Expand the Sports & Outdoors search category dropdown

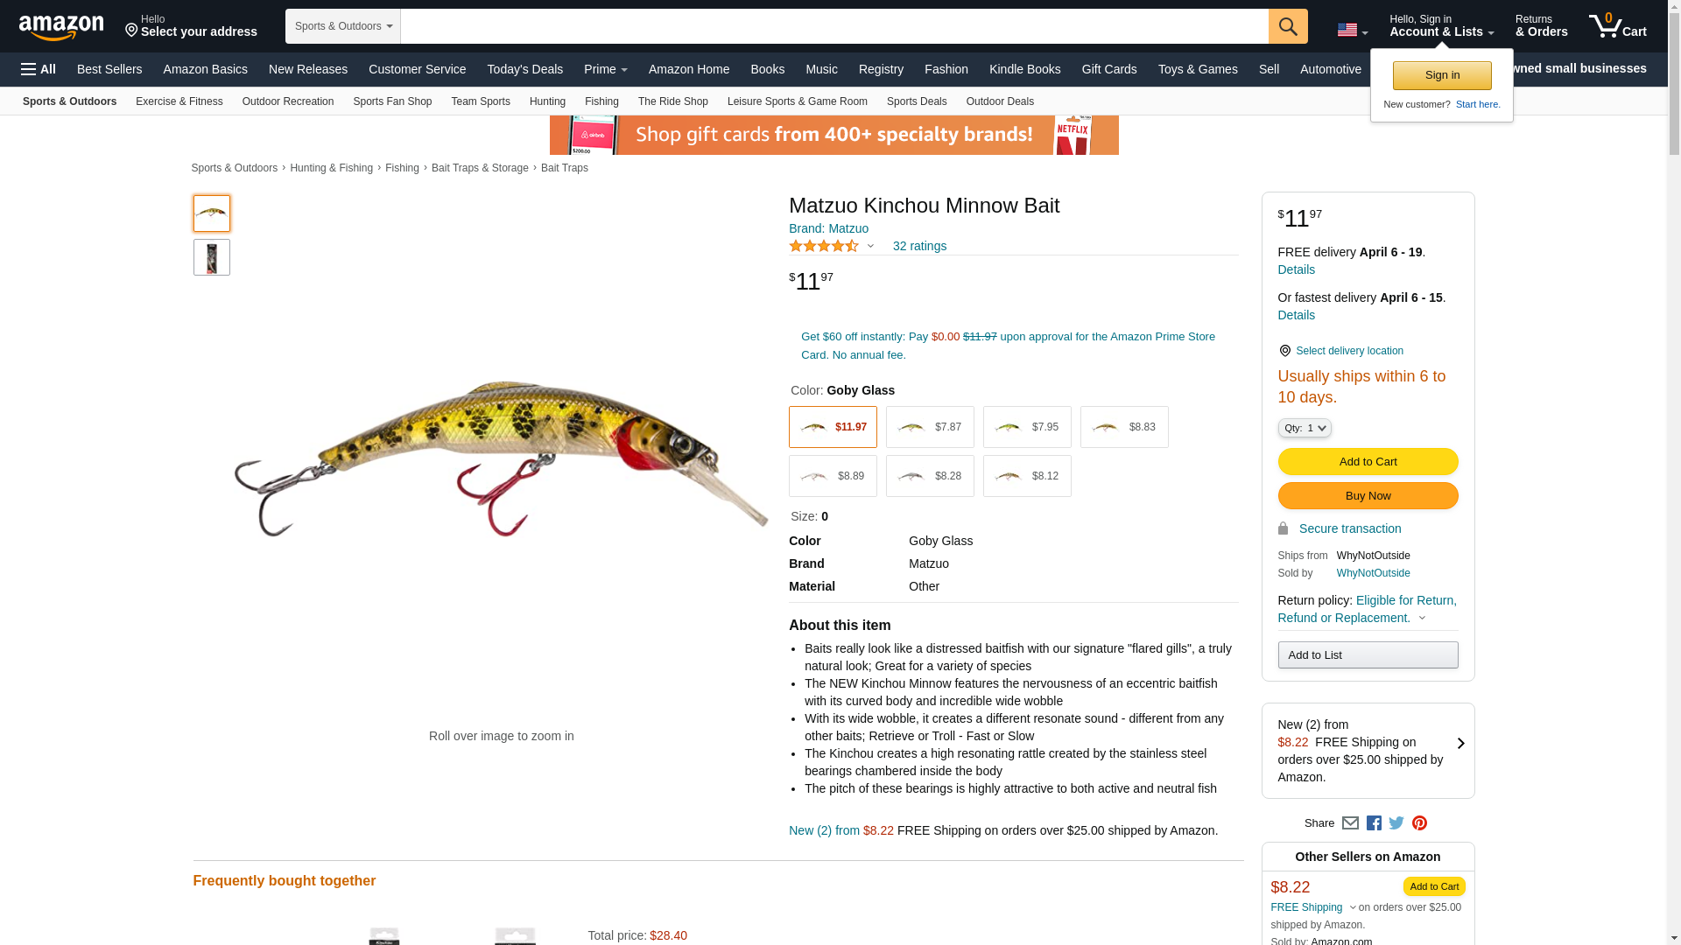[x=343, y=26]
